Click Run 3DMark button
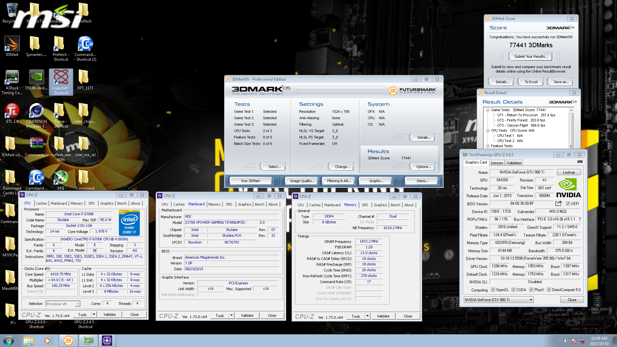The height and width of the screenshot is (347, 617). point(251,181)
